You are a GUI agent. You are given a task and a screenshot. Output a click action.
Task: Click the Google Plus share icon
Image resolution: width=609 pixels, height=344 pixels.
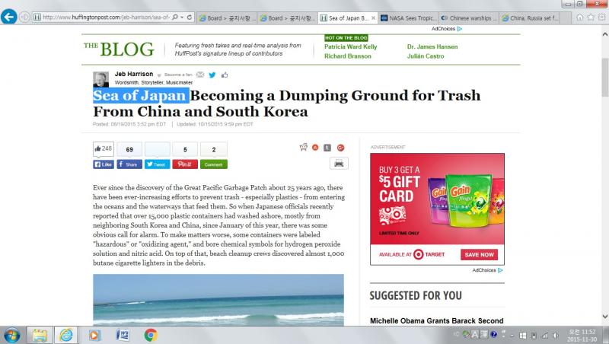[340, 148]
